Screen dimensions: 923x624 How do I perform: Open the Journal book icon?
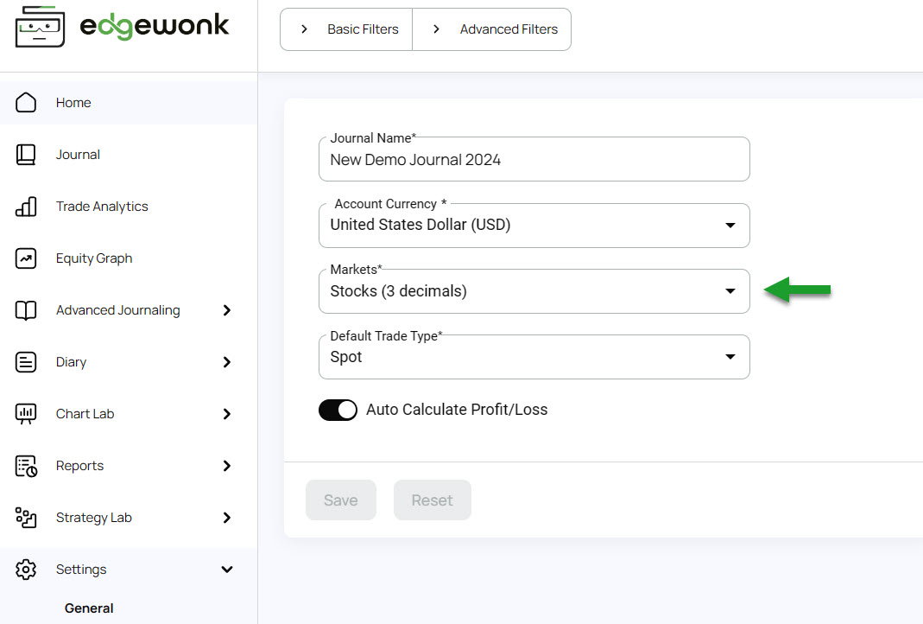click(x=26, y=155)
